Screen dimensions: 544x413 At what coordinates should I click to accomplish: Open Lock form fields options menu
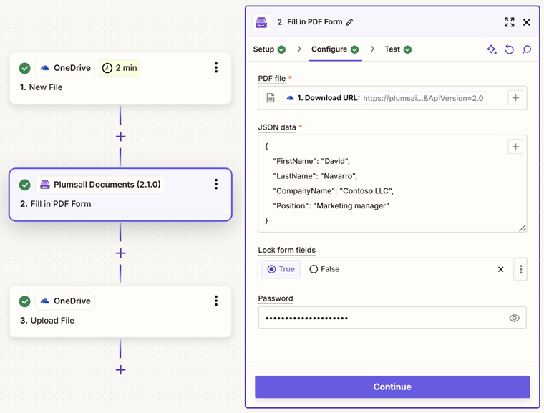coord(521,269)
